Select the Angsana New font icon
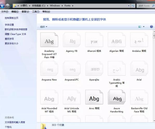Image resolution: width=155 pixels, height=129 pixels. 49,68
